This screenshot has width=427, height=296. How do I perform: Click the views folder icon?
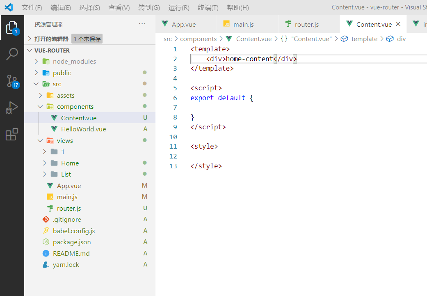(x=50, y=141)
